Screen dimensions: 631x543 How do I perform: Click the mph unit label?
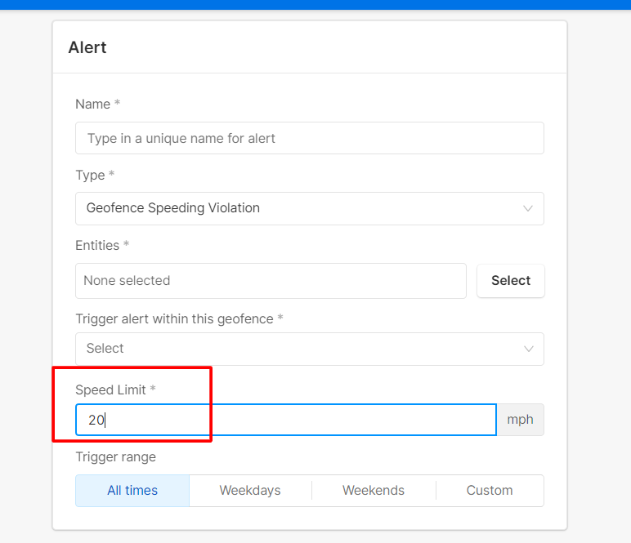[x=520, y=420]
